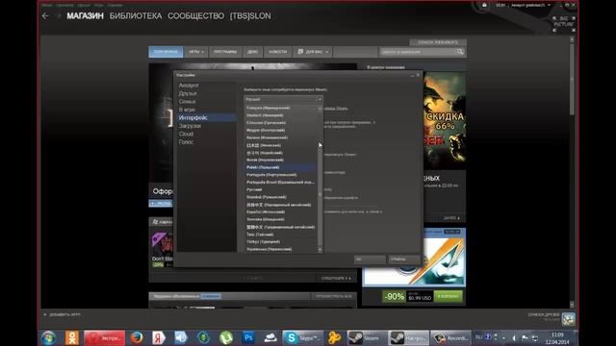Select В игре in settings sidebar
Screen dimensions: 616x346
pyautogui.click(x=187, y=110)
